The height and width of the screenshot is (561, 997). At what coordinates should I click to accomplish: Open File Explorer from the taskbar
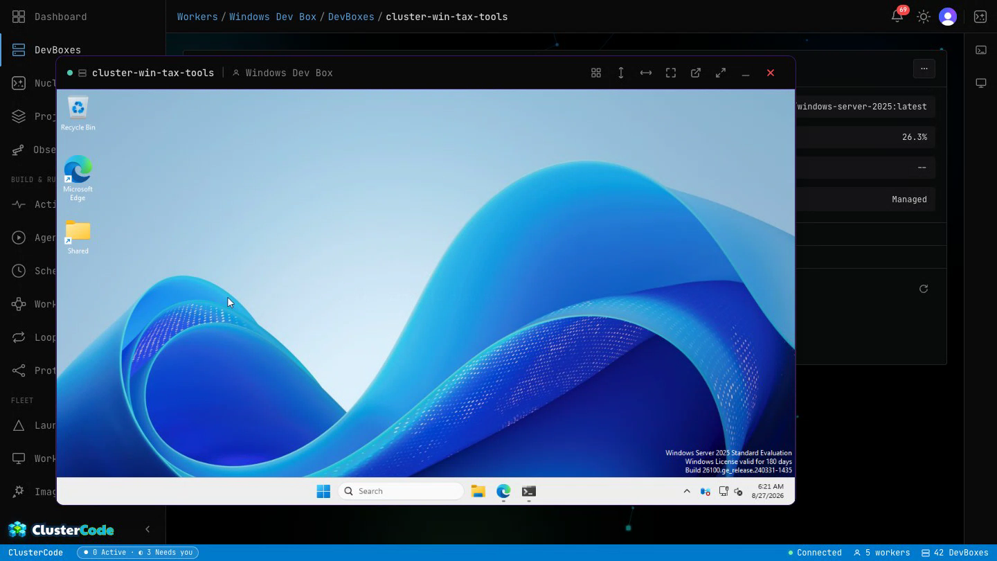pos(478,491)
